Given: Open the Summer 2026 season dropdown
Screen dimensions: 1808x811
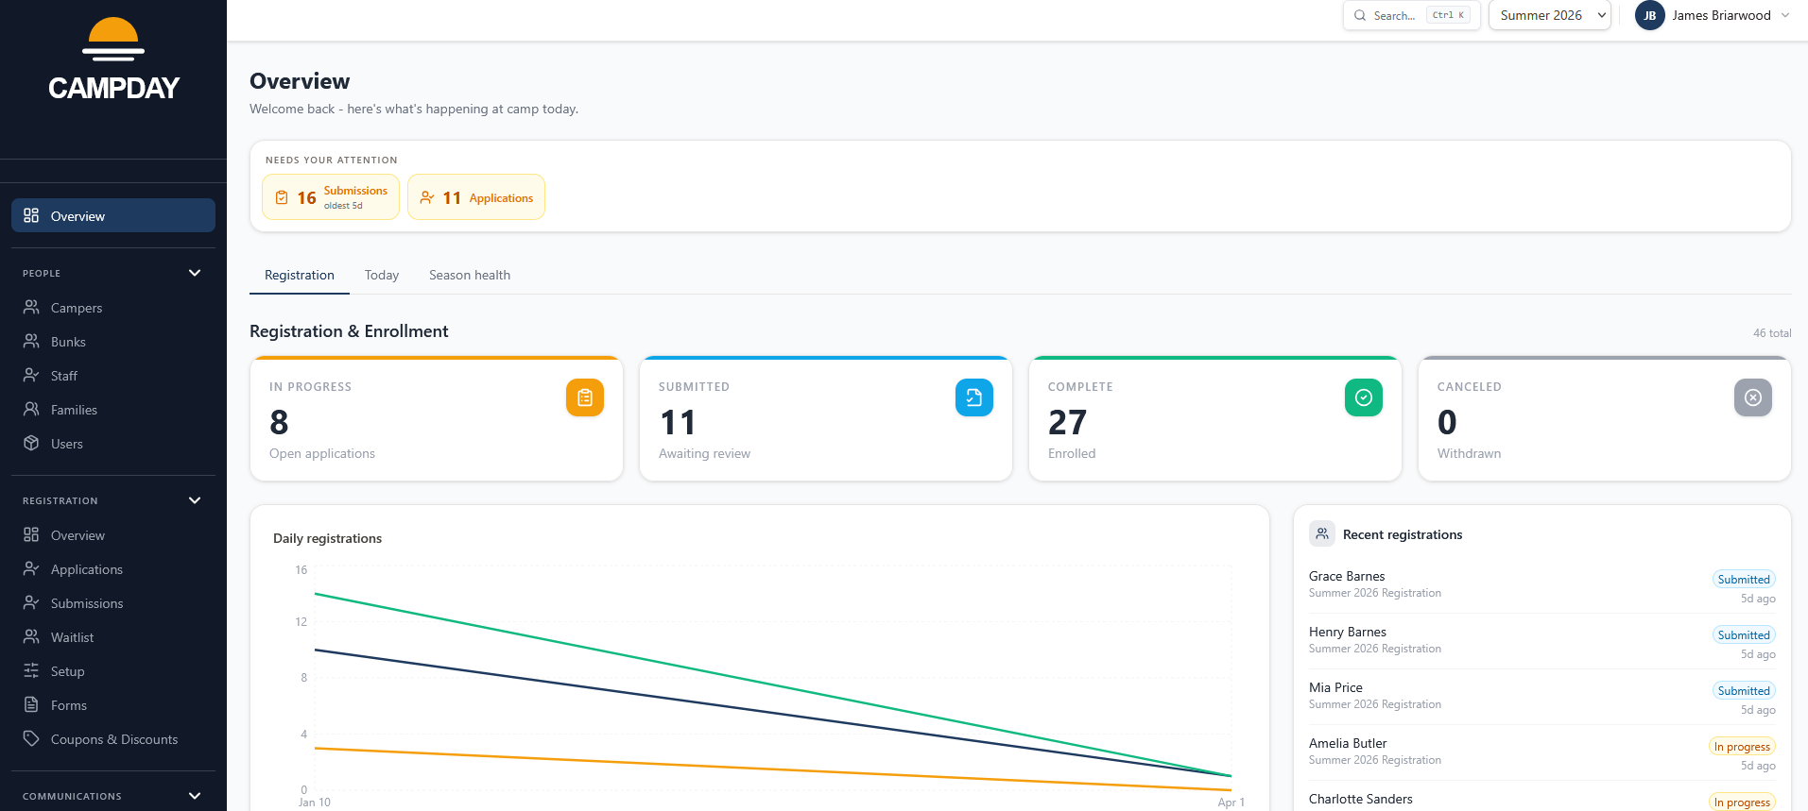Looking at the screenshot, I should [1550, 15].
